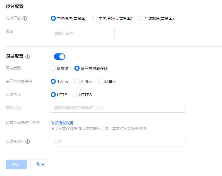This screenshot has height=176, width=222.
Task: Click the 取消 cancel button
Action: click(x=41, y=164)
